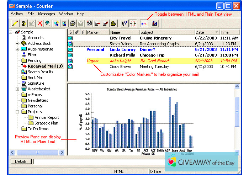Toggle between HTML and Plain Text view
249x175 pixels.
tap(144, 23)
